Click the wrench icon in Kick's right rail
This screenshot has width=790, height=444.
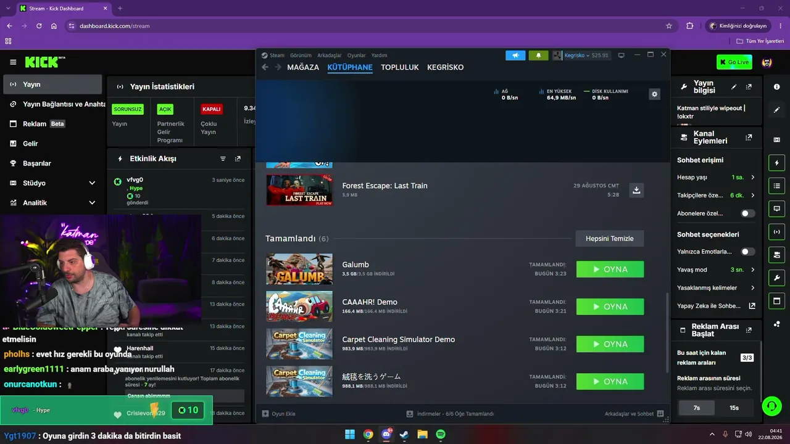click(x=776, y=277)
